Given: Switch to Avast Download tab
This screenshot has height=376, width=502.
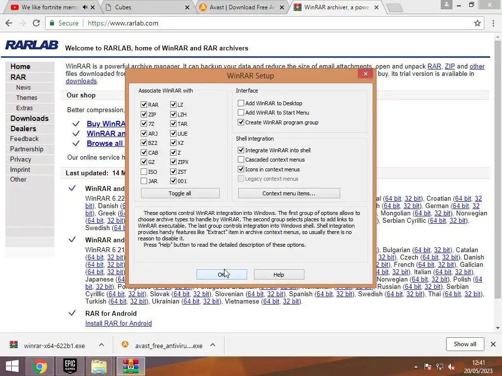Looking at the screenshot, I should coord(242,7).
